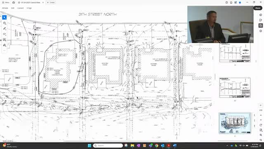Go to next page arrow
Viewport: 264px width, 149px height.
pyautogui.click(x=261, y=120)
